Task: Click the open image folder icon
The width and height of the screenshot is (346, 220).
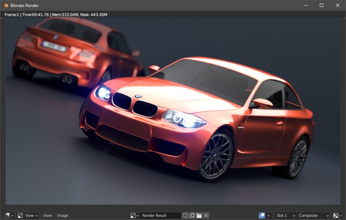Action: (199, 215)
